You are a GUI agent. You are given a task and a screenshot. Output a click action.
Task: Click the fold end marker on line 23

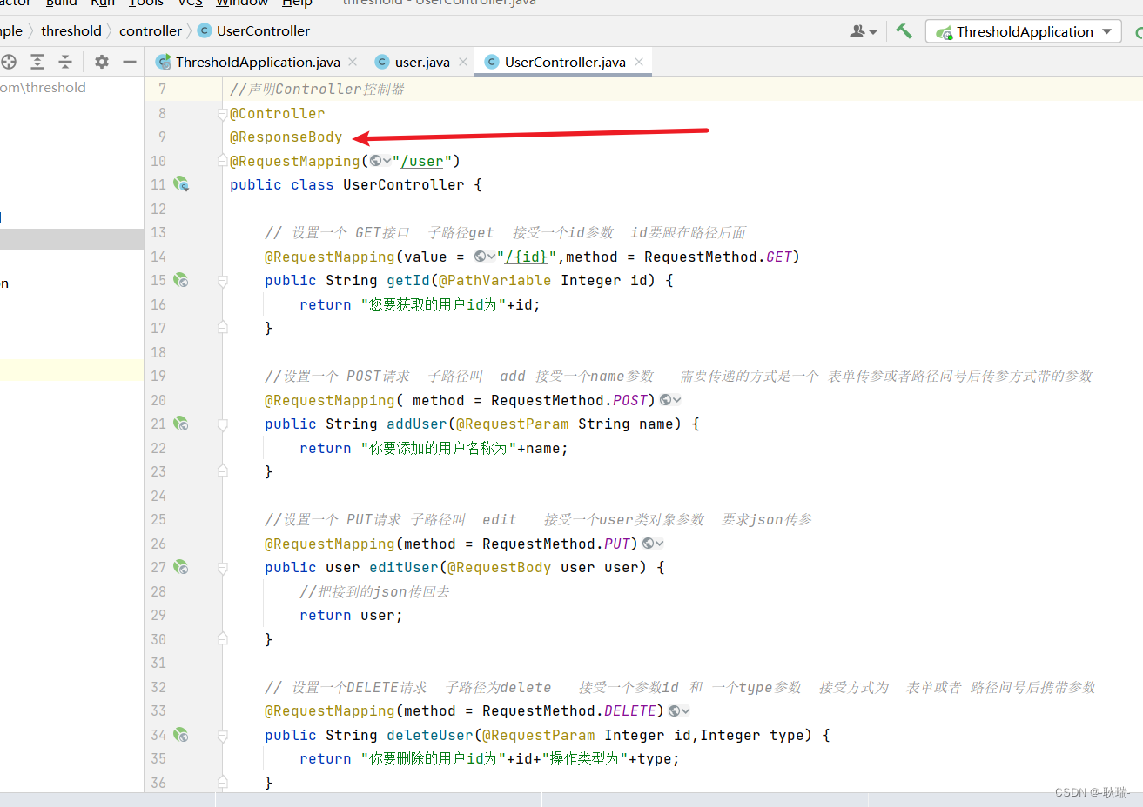tap(223, 471)
